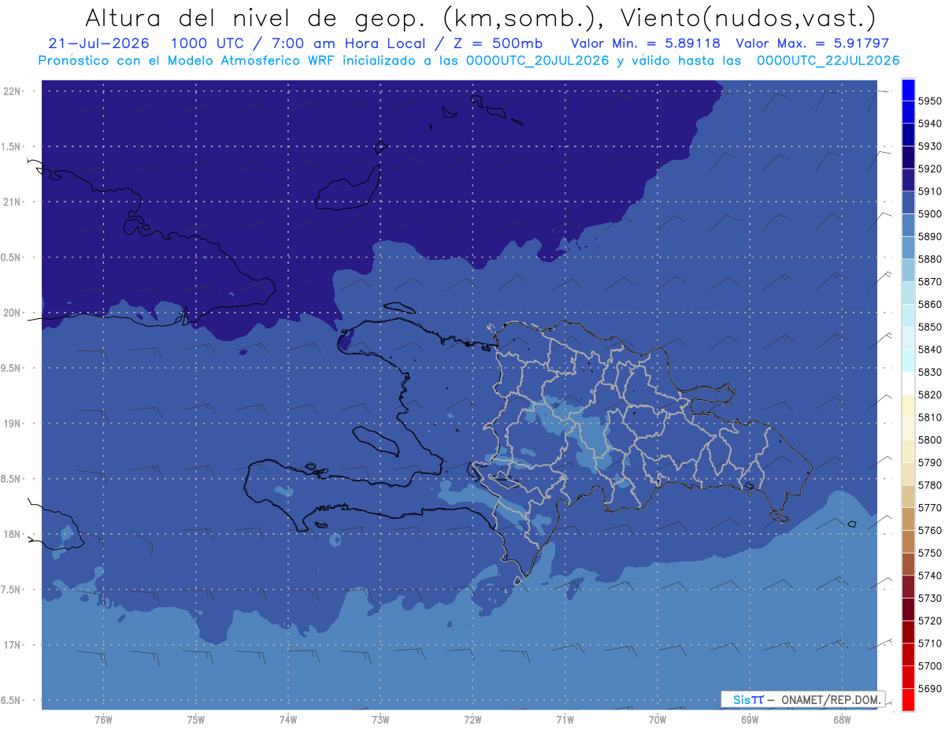
Task: Click the 5910 legend label
Action: point(930,191)
